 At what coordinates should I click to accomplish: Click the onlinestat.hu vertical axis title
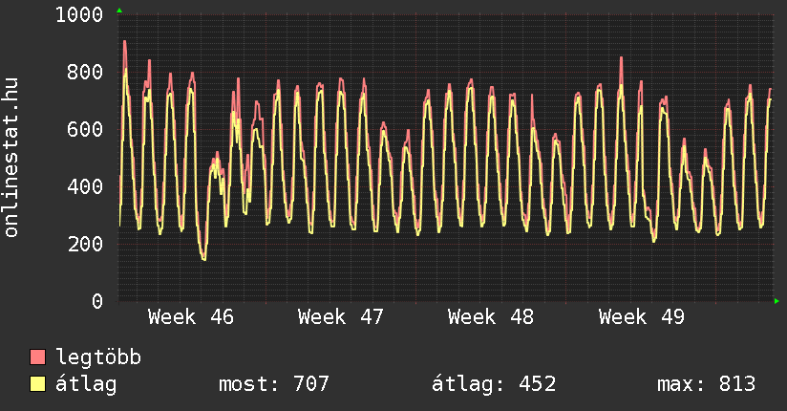coord(12,158)
